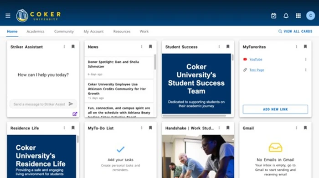The image size is (319, 178).
Task: Select the Home tab
Action: [x=12, y=31]
